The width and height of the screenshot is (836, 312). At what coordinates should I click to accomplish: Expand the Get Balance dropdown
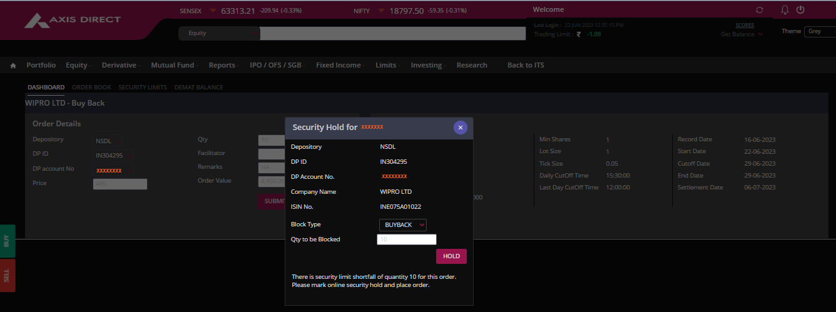[x=742, y=34]
